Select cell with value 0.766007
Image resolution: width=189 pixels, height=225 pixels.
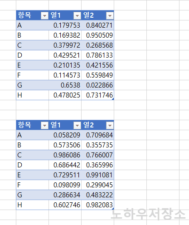tap(98, 155)
